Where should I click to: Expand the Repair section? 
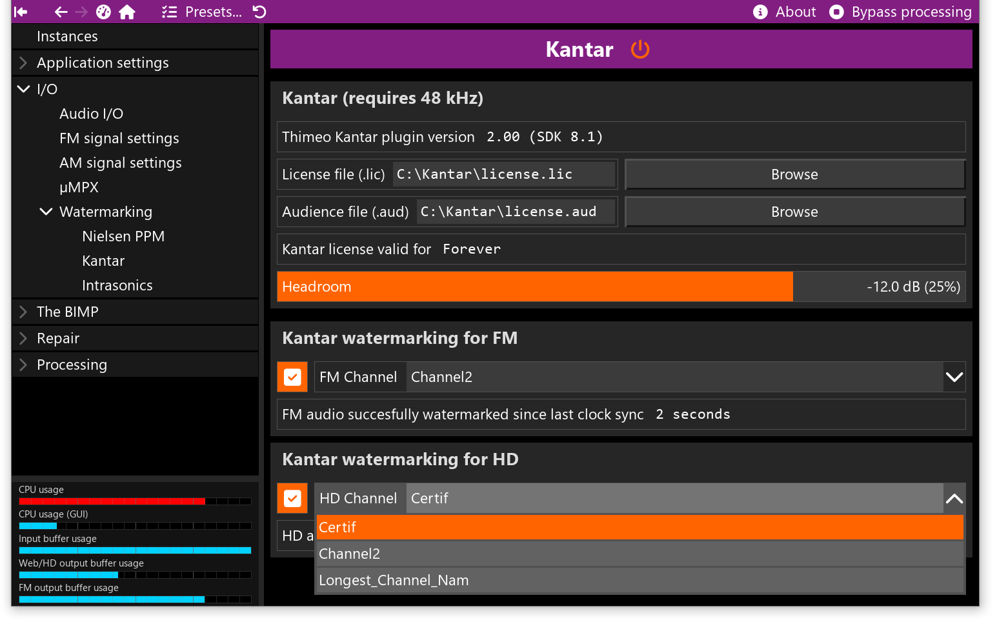135,338
